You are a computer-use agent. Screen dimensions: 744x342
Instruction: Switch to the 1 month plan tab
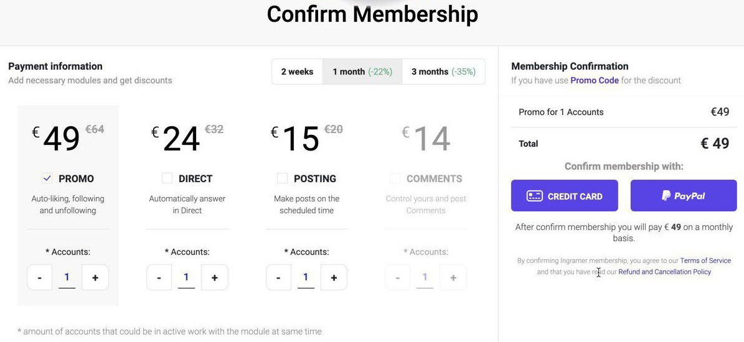point(362,72)
